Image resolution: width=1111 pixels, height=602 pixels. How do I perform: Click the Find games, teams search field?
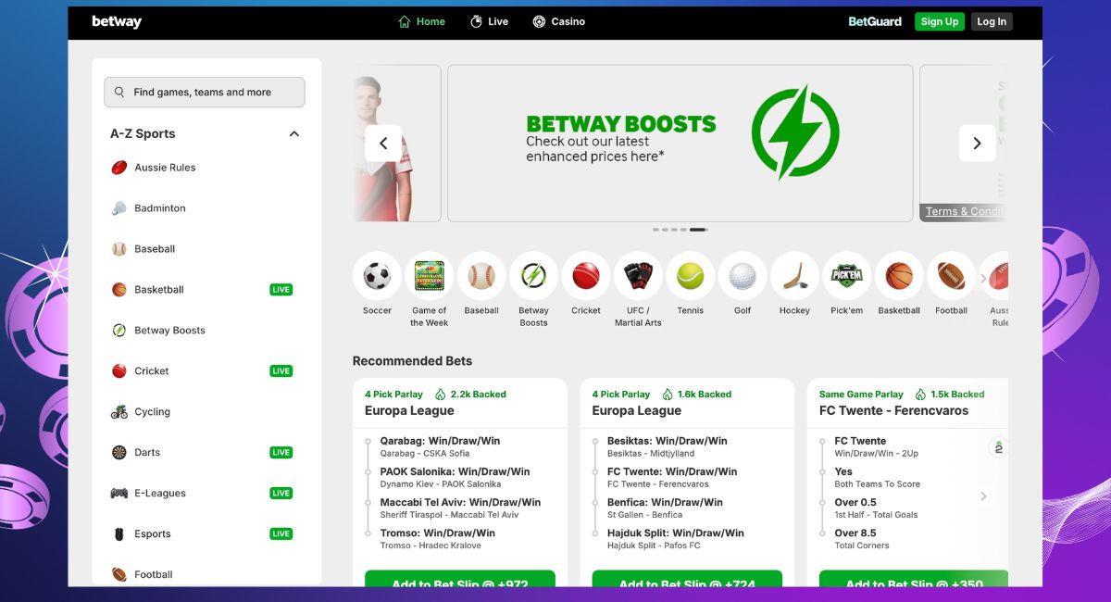(x=205, y=93)
